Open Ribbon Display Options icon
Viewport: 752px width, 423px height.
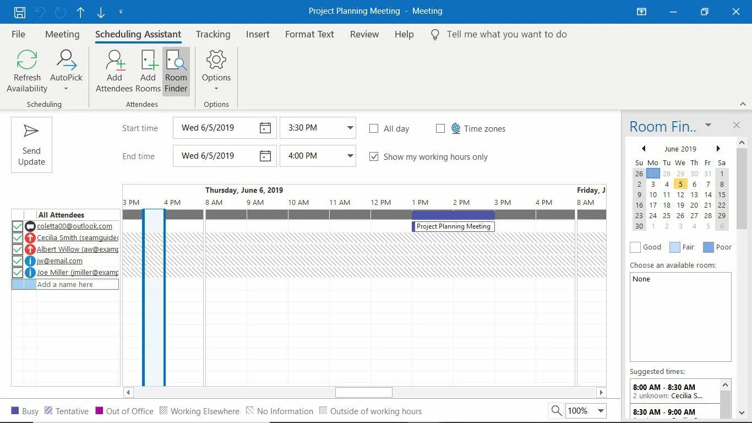641,12
